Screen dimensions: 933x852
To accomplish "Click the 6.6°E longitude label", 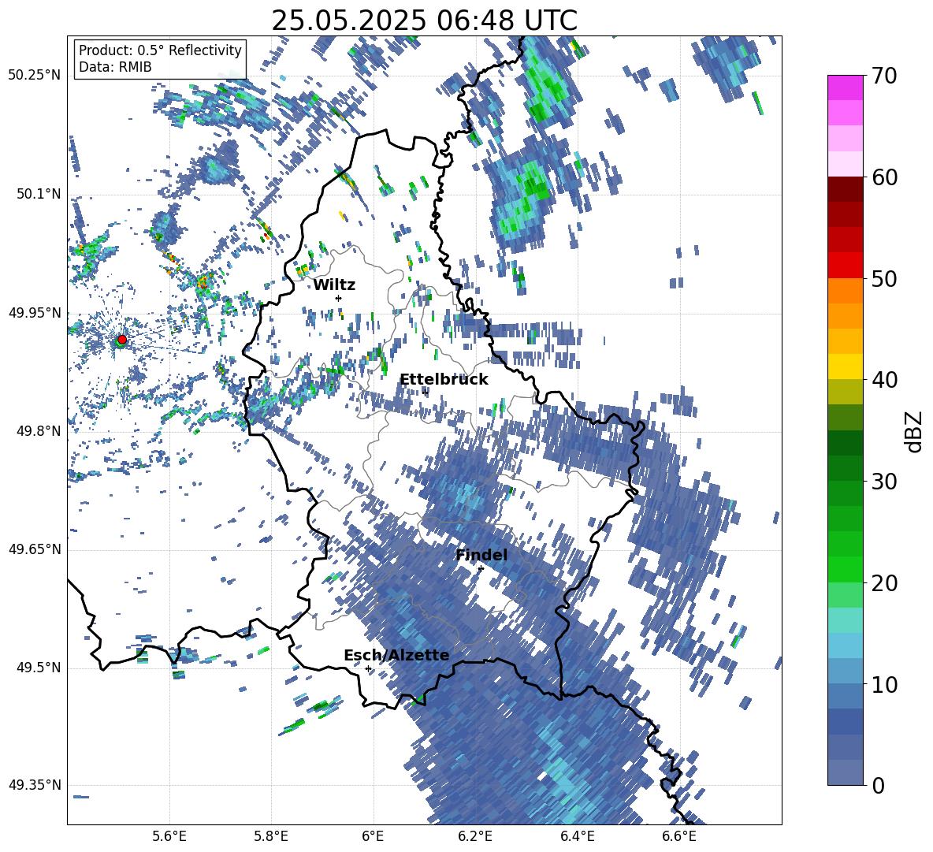I will [679, 836].
